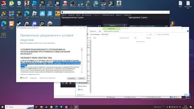The width and height of the screenshot is (194, 109).
Task: Open Roblox Player desktop icon
Action: pos(35,14)
